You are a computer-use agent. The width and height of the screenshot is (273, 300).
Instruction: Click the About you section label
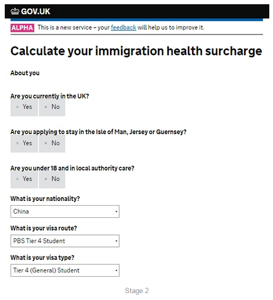point(25,73)
